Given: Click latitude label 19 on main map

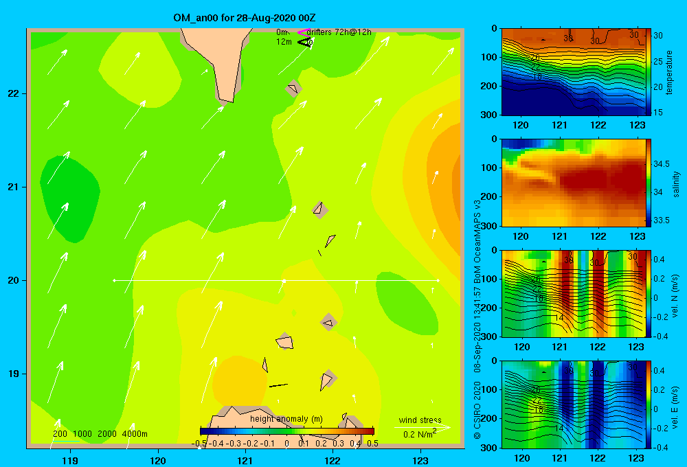Looking at the screenshot, I should (13, 374).
